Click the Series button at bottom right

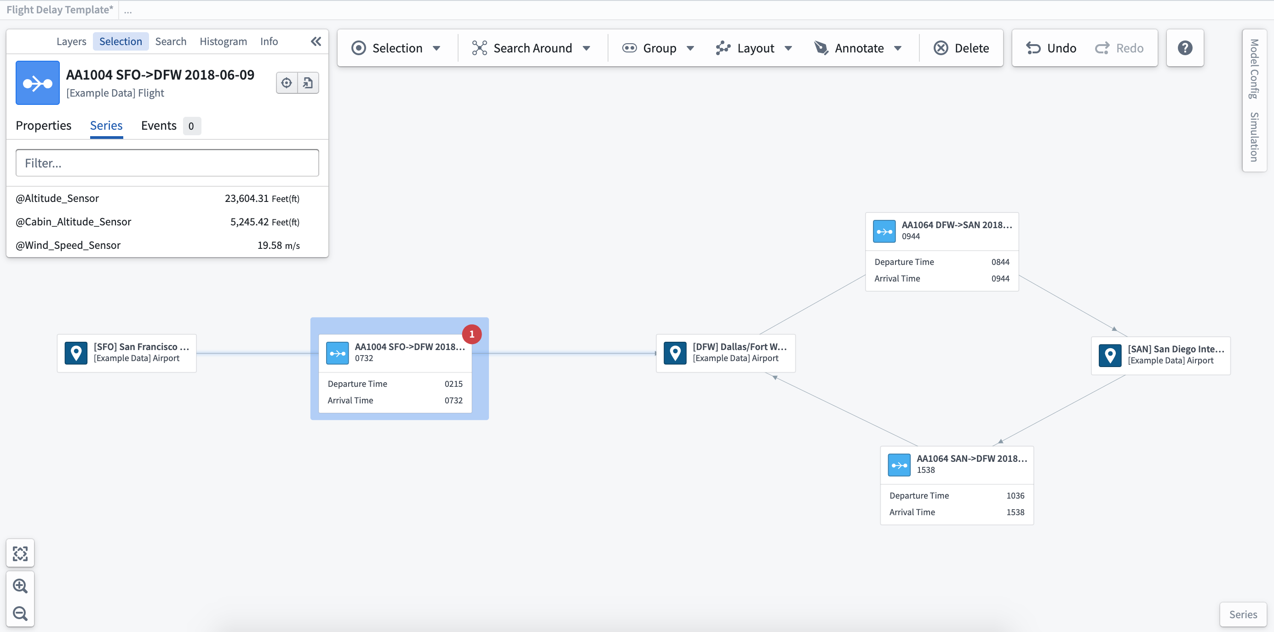coord(1243,614)
